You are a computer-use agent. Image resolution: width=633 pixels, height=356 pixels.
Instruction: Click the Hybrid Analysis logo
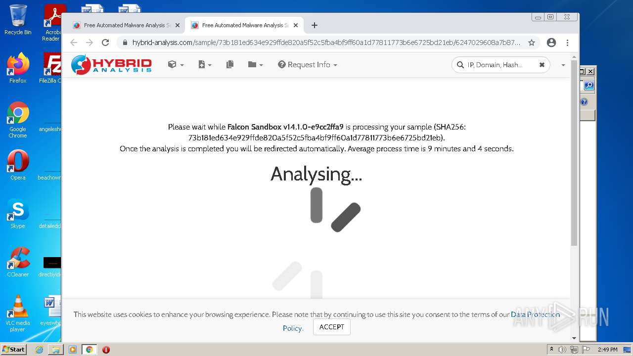click(111, 65)
